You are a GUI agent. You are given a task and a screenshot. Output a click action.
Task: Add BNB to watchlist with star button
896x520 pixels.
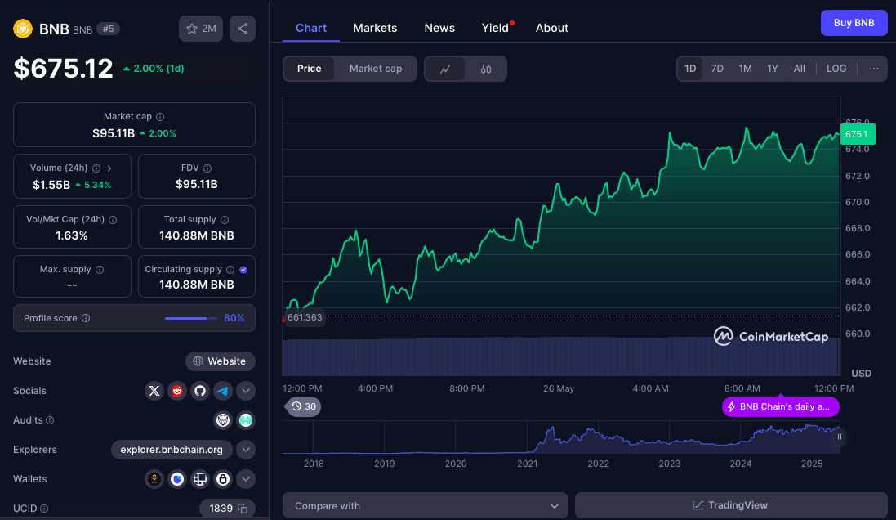point(201,29)
